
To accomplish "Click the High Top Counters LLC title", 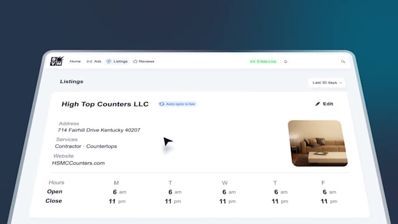I will 105,104.
